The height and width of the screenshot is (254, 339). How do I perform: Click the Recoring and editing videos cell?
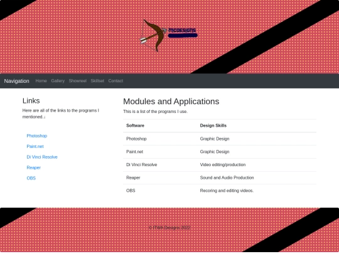257,191
